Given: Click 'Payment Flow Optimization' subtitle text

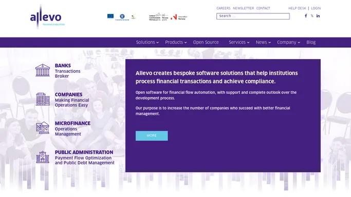Looking at the screenshot, I should click(85, 161).
